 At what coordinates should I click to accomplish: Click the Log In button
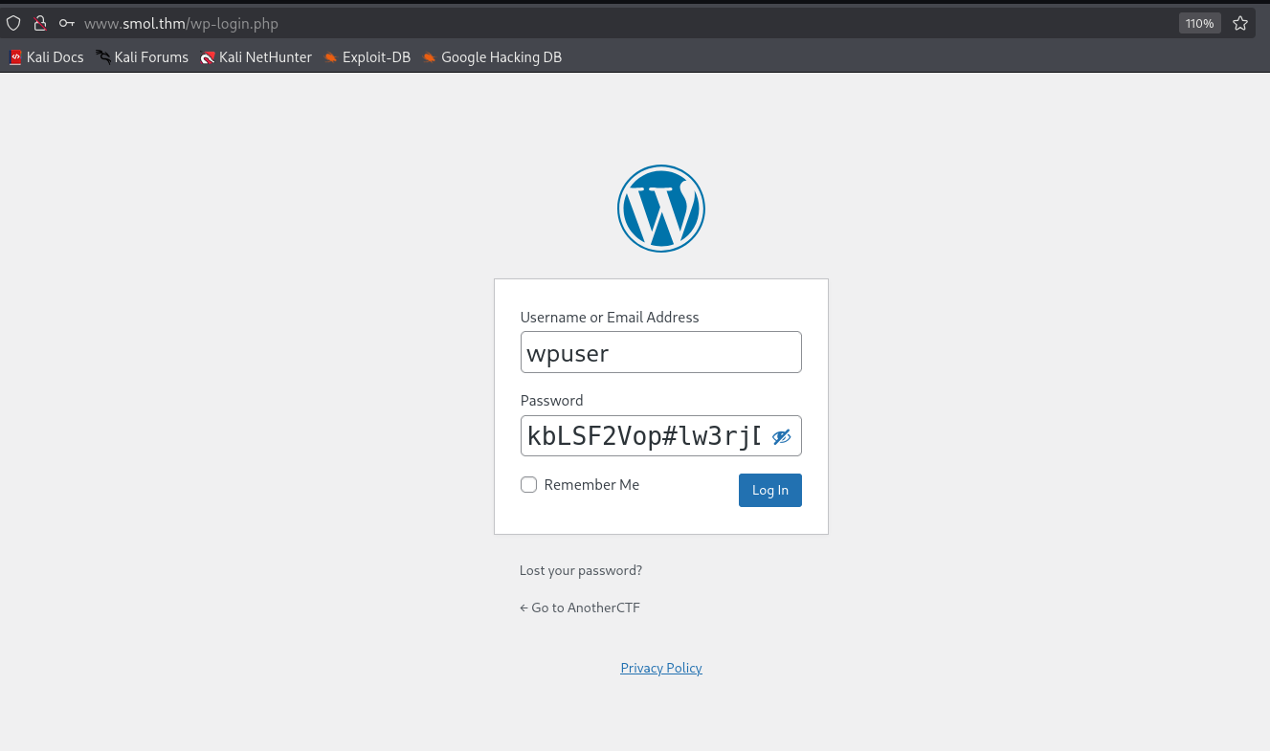tap(769, 490)
